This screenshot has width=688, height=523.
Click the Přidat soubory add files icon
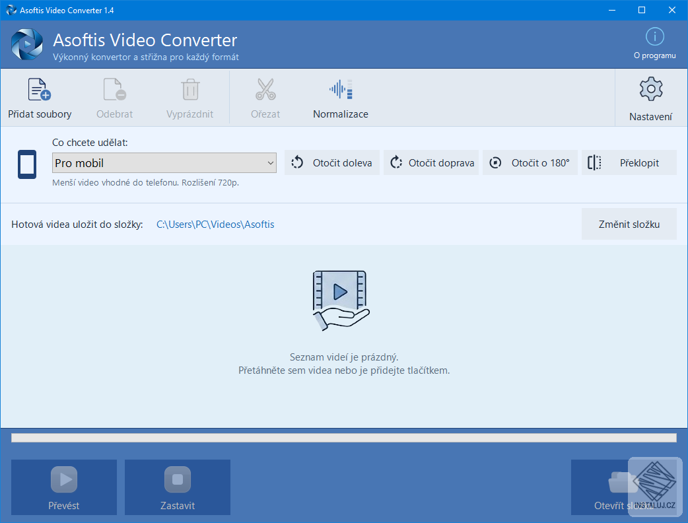coord(40,89)
